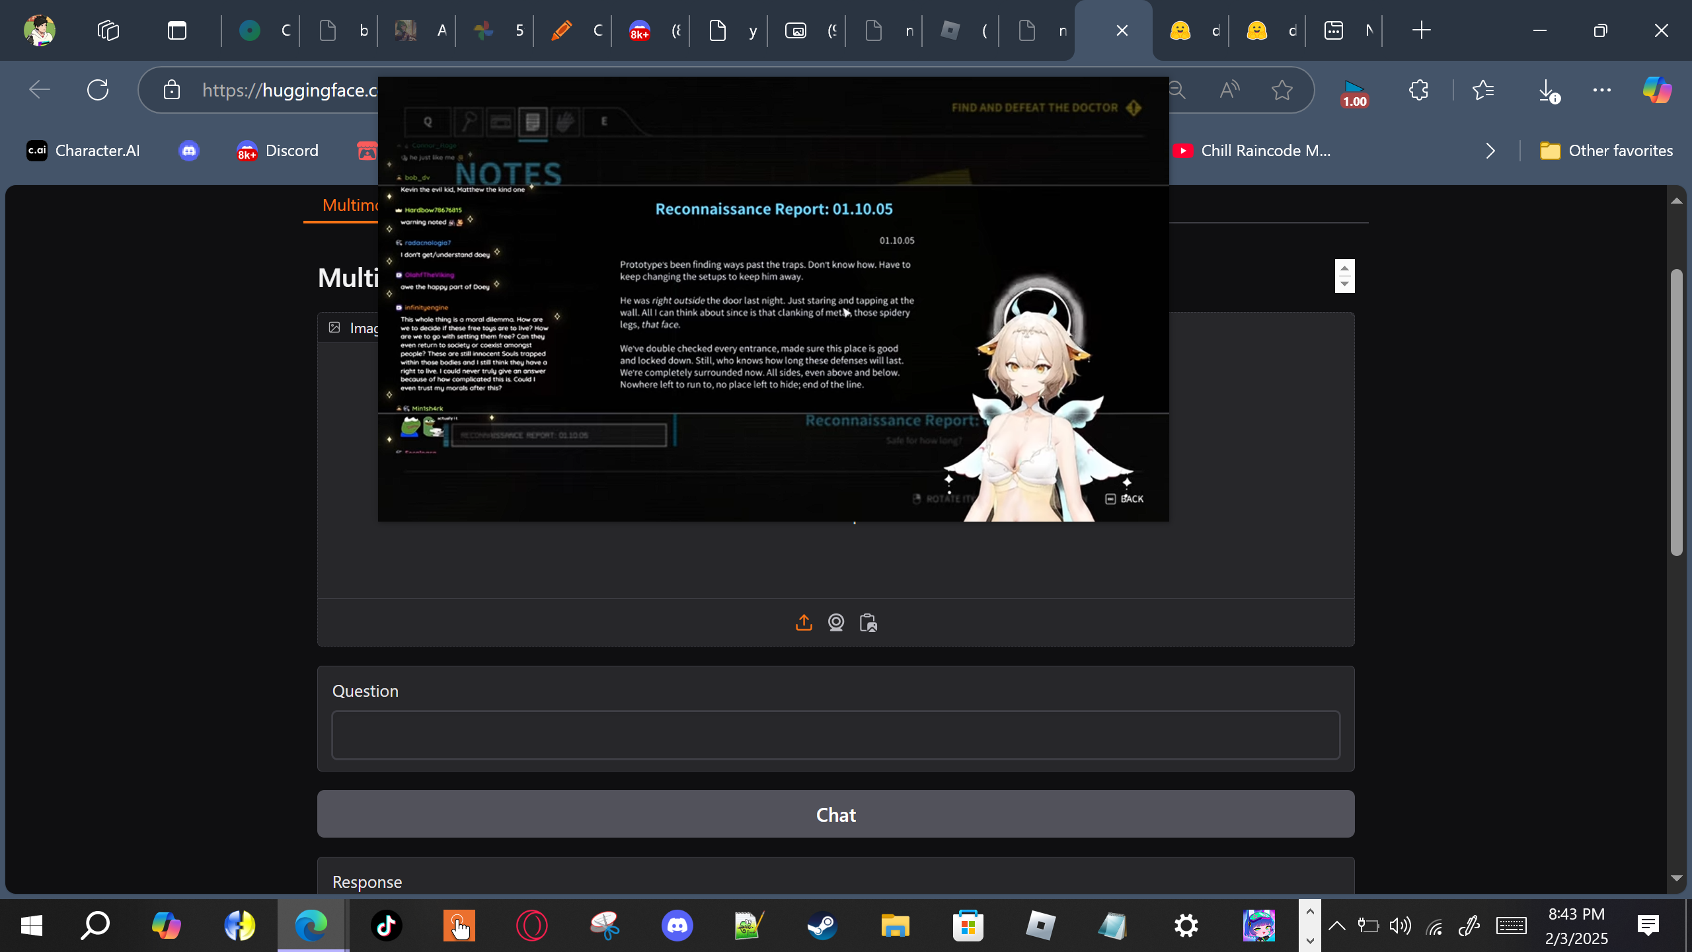Open the browser profile avatar

(x=40, y=30)
